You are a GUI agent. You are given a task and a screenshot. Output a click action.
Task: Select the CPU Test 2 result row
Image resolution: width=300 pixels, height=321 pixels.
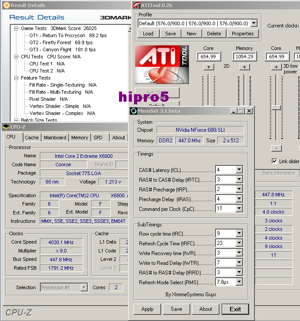coord(47,71)
